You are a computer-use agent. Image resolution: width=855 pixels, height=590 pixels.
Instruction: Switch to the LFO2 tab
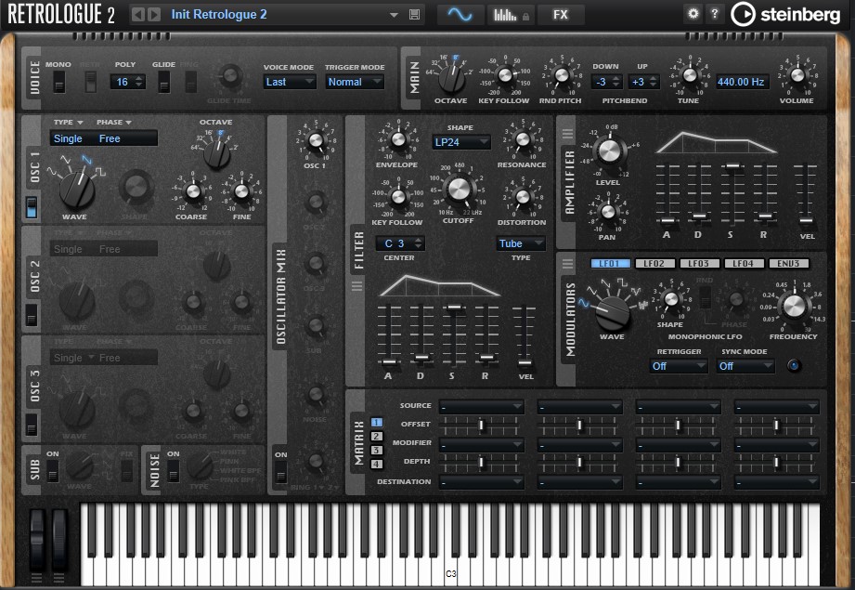pos(654,264)
